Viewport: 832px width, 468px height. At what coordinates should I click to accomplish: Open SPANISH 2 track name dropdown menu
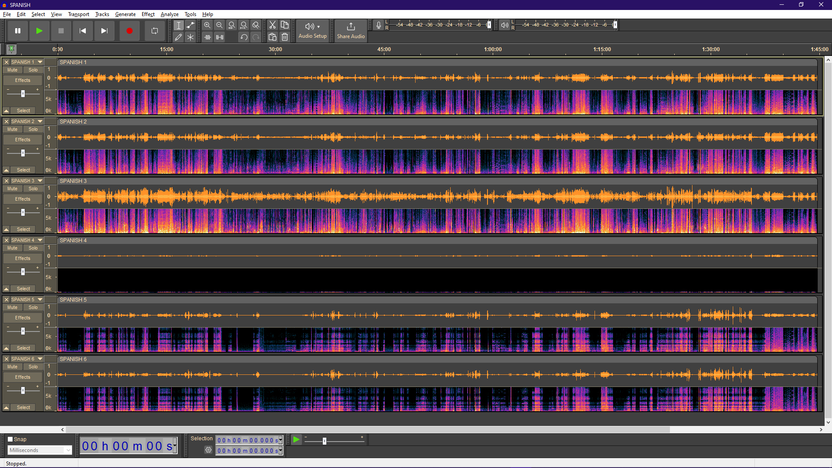pyautogui.click(x=27, y=121)
